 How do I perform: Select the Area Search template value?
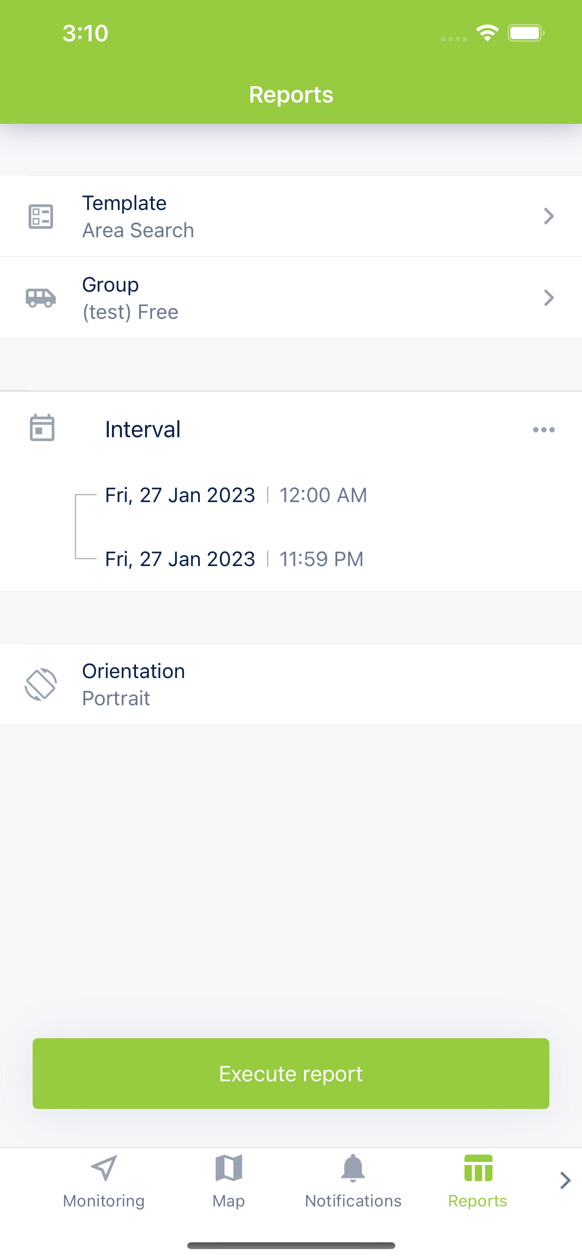pos(138,230)
